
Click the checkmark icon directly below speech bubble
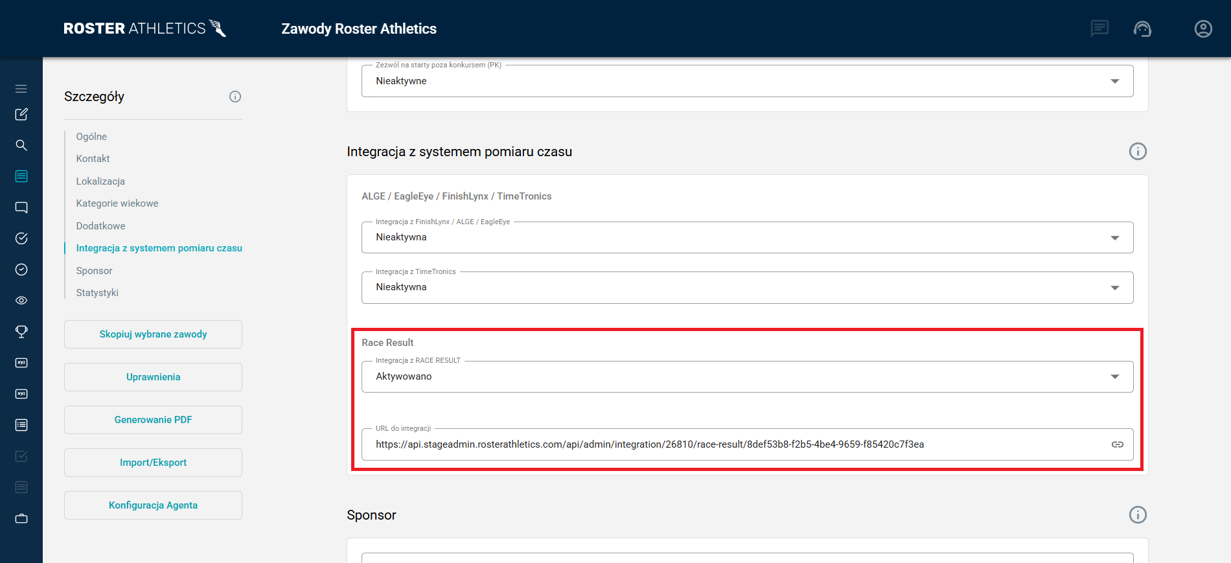[21, 238]
